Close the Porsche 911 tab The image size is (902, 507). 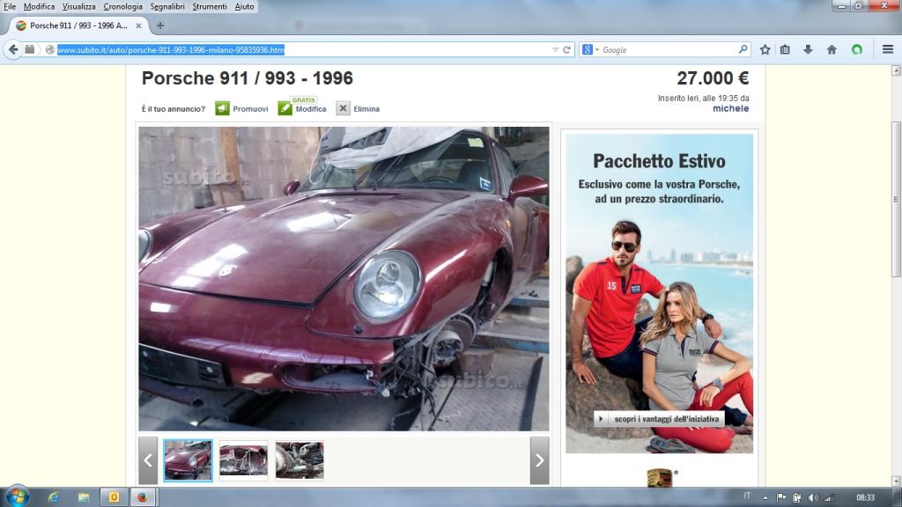coord(138,26)
